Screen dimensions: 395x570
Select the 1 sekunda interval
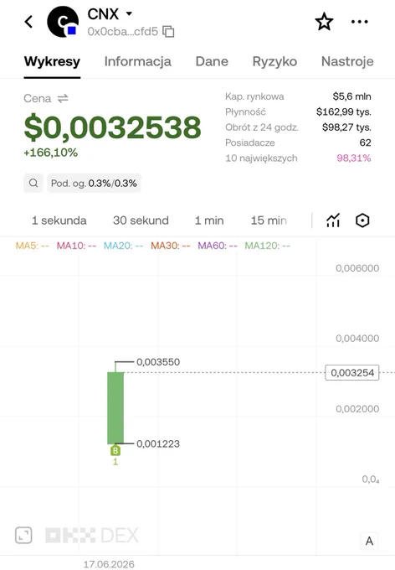(59, 220)
